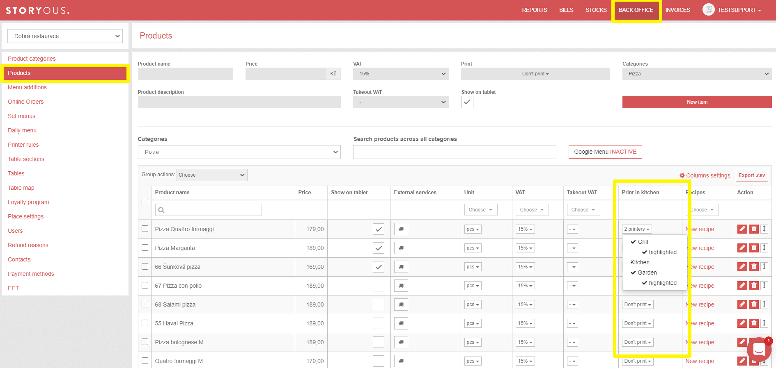776x368 pixels.
Task: Open Columns settings link
Action: pos(705,175)
